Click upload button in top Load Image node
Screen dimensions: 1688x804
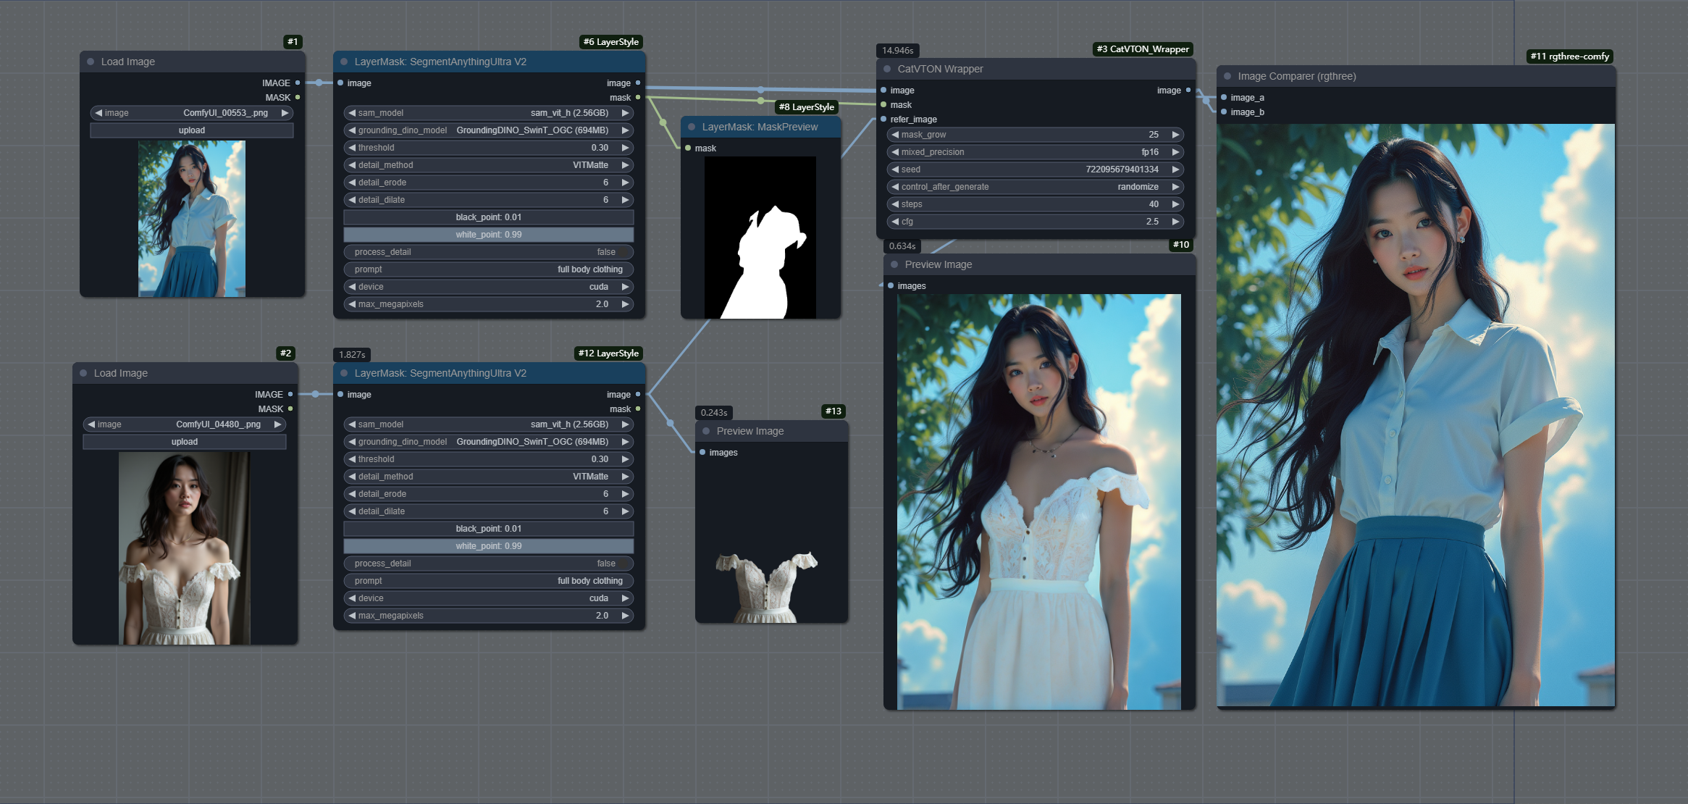(192, 130)
